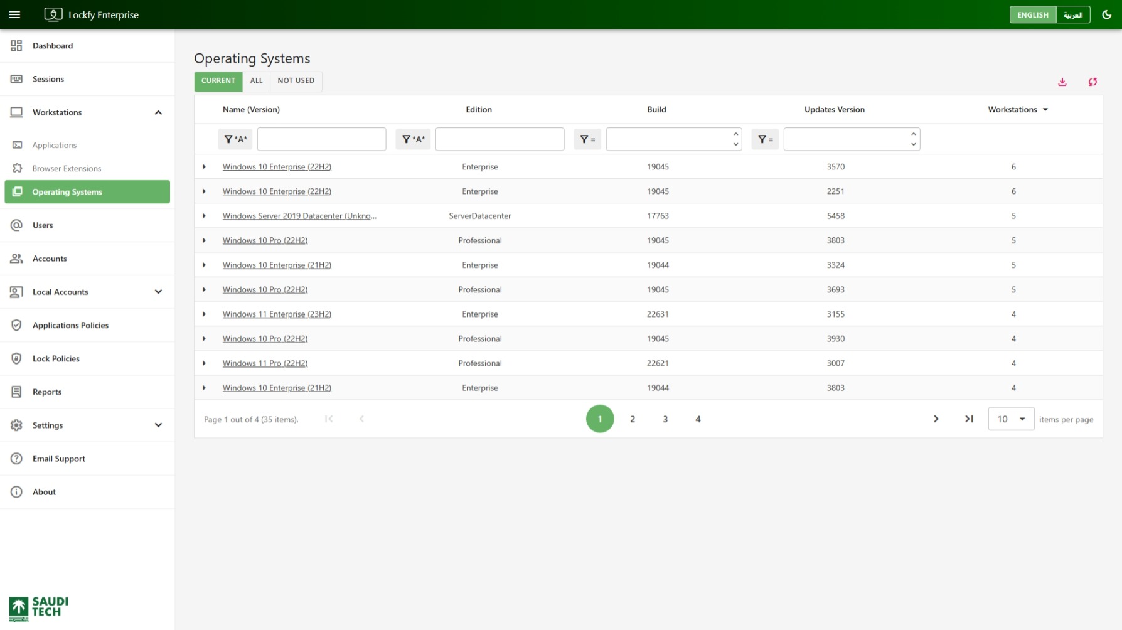The width and height of the screenshot is (1122, 630).
Task: Open Dashboard from sidebar
Action: coord(87,46)
